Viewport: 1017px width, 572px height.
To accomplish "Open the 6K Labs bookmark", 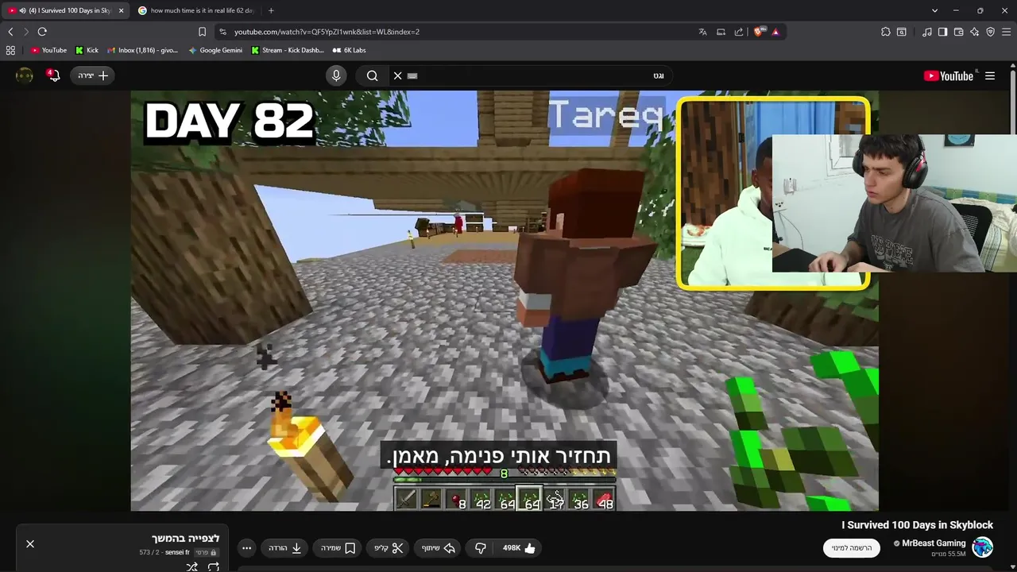I will (350, 50).
